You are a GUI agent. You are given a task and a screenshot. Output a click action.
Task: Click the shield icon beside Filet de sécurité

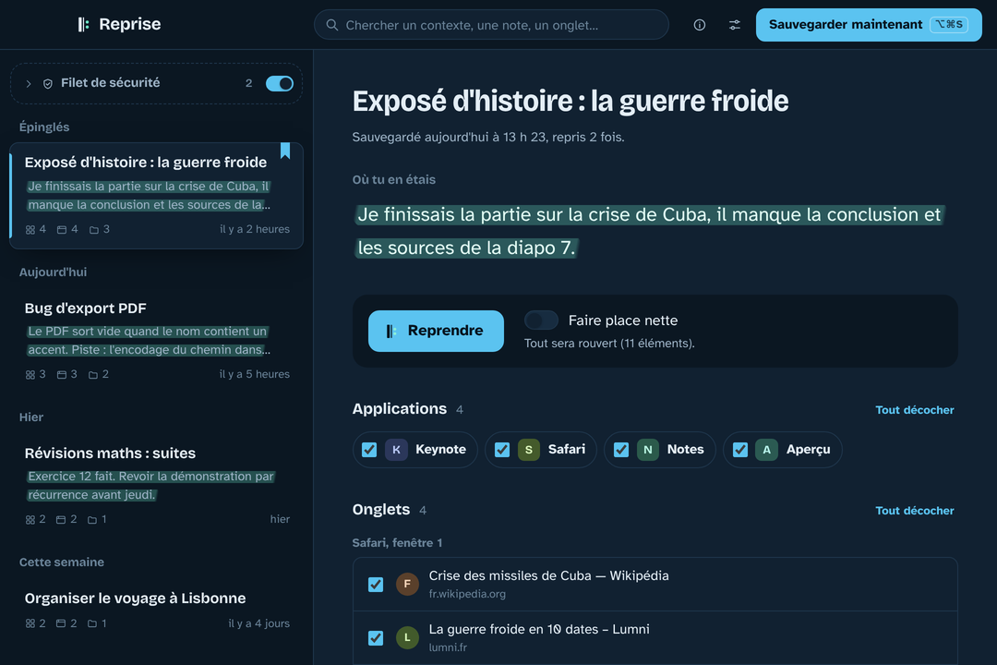(x=48, y=83)
